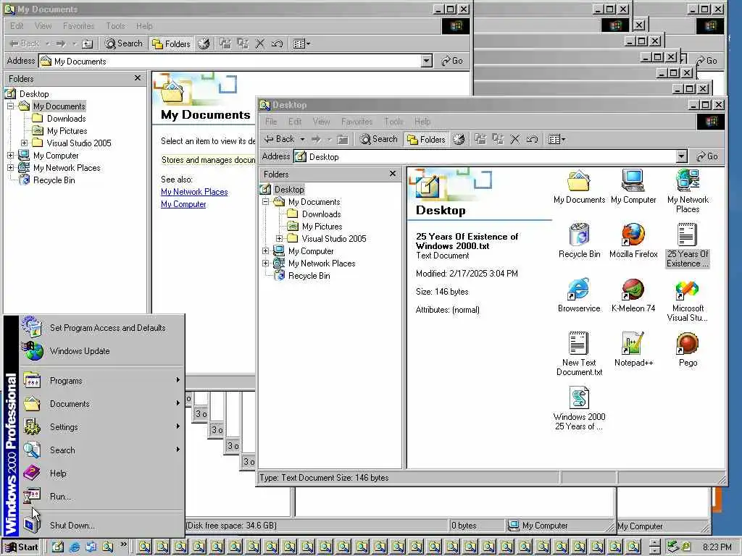Open My Network Places desktop icon

point(688,191)
